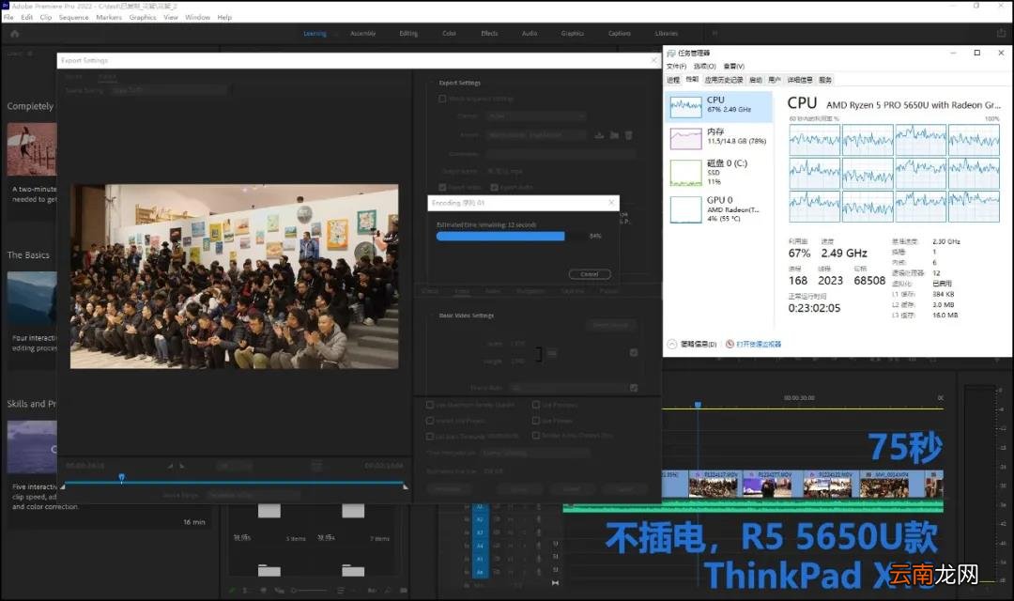Open the Format dropdown in Export Settings
This screenshot has width=1014, height=601.
pos(536,116)
